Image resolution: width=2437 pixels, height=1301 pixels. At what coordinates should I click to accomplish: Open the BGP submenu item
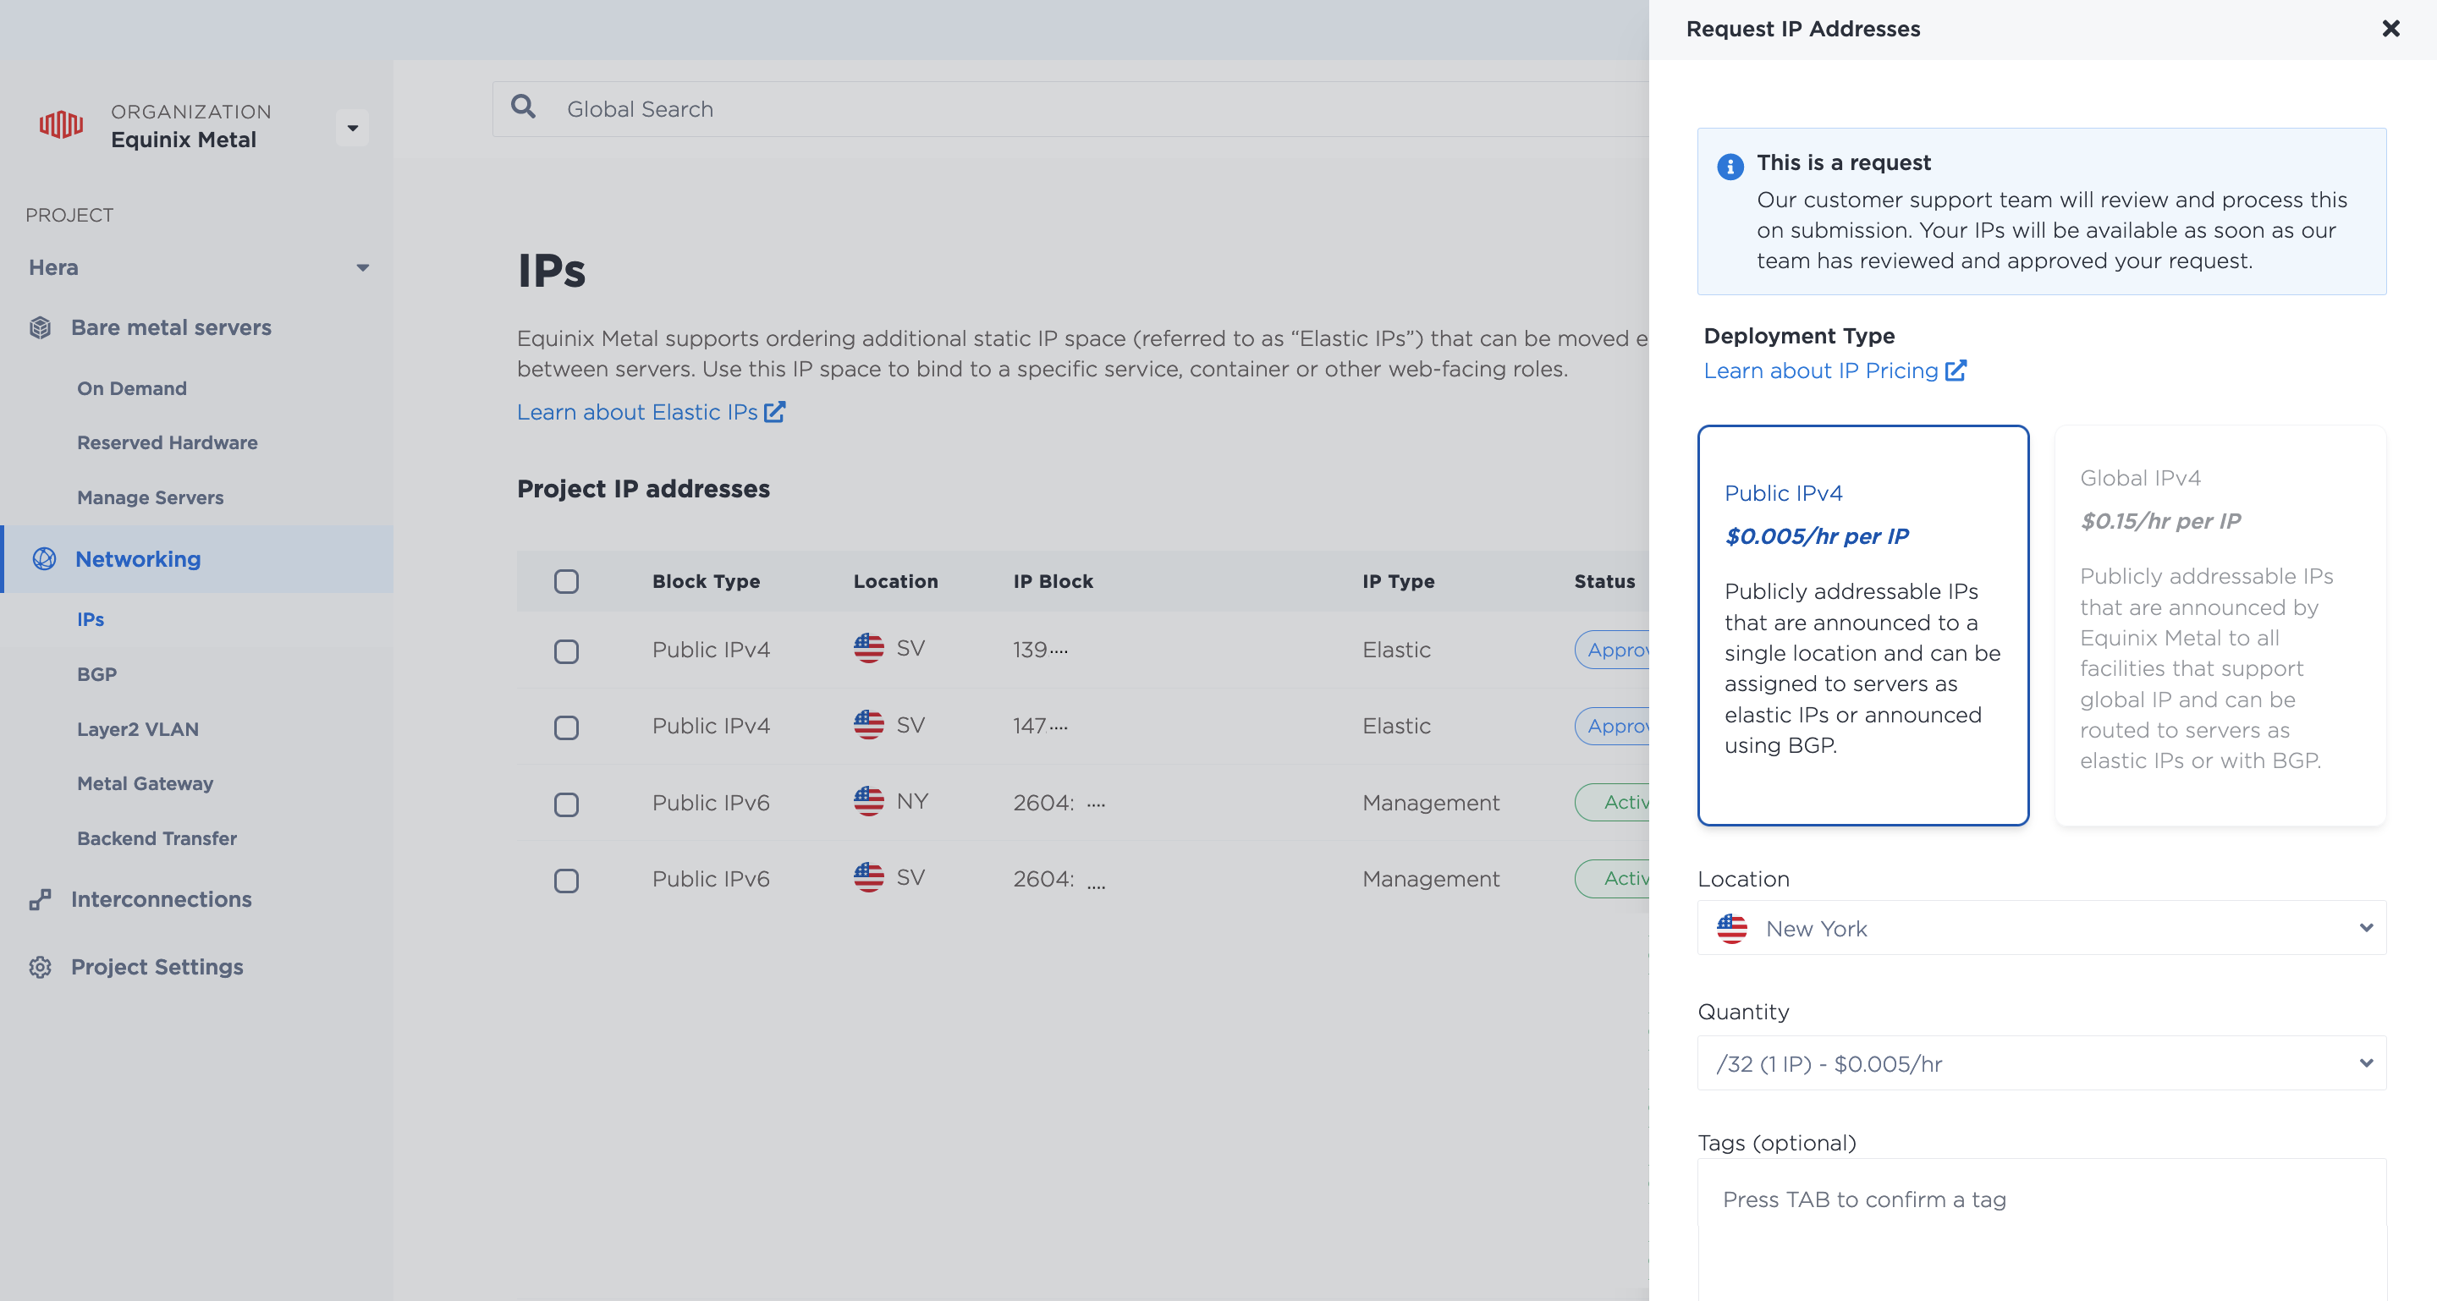point(97,674)
